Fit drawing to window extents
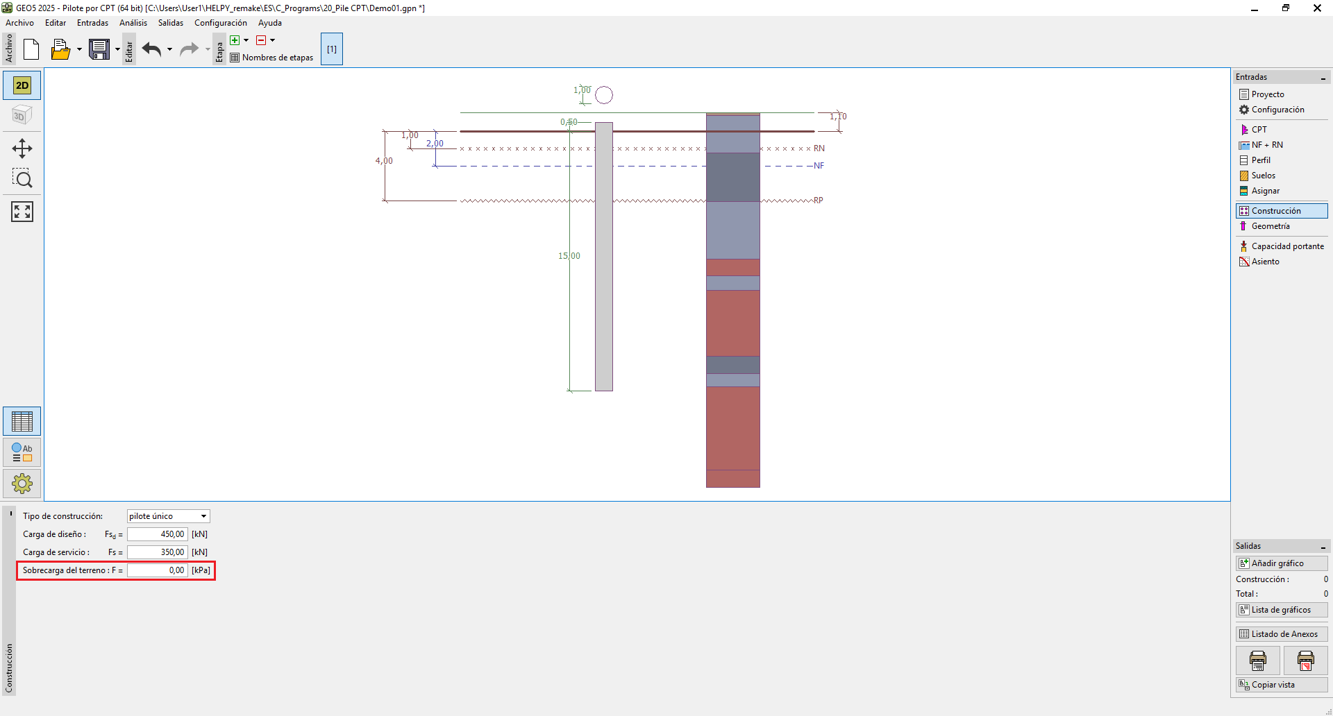 pos(22,212)
